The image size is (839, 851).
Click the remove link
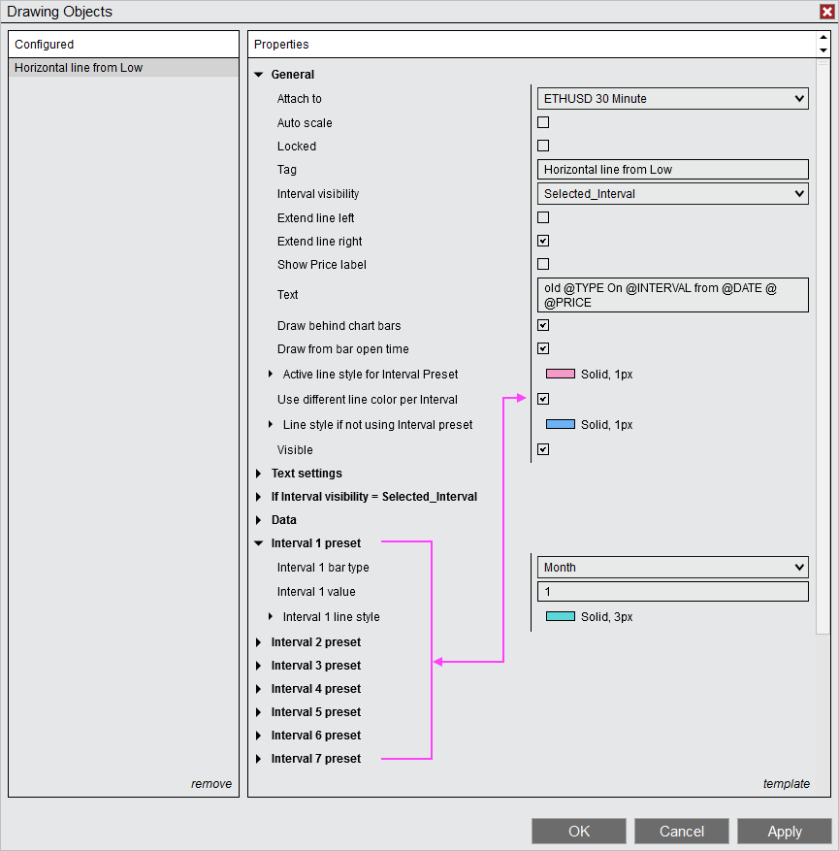pyautogui.click(x=211, y=783)
